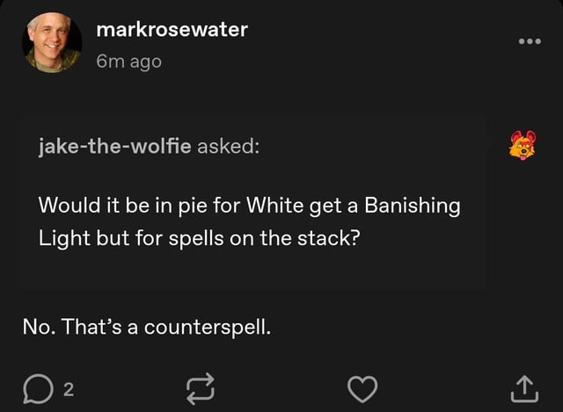Click the speech bubble replies icon
This screenshot has height=412, width=563.
point(39,385)
